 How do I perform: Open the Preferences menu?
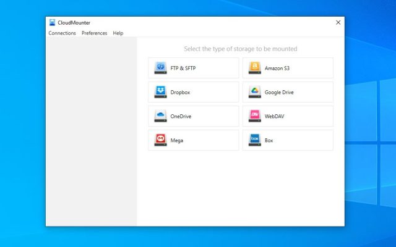94,33
